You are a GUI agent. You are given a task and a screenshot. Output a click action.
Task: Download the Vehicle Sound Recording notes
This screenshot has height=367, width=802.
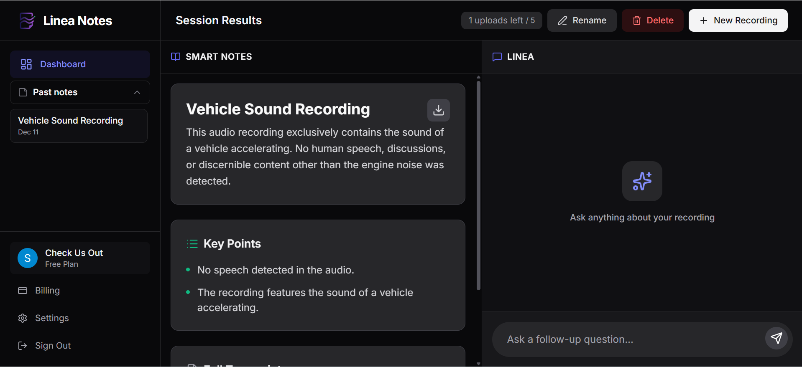point(438,110)
